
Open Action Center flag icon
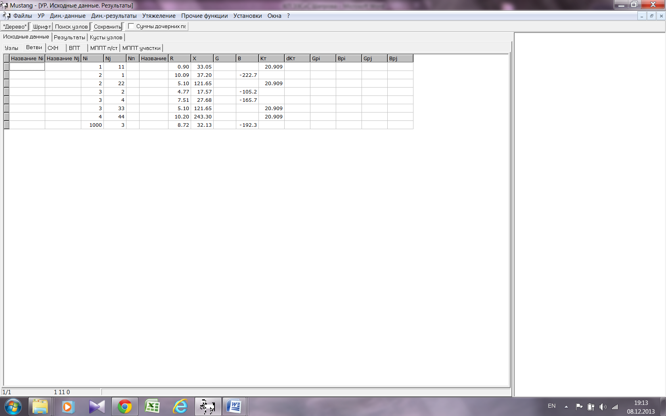click(579, 406)
